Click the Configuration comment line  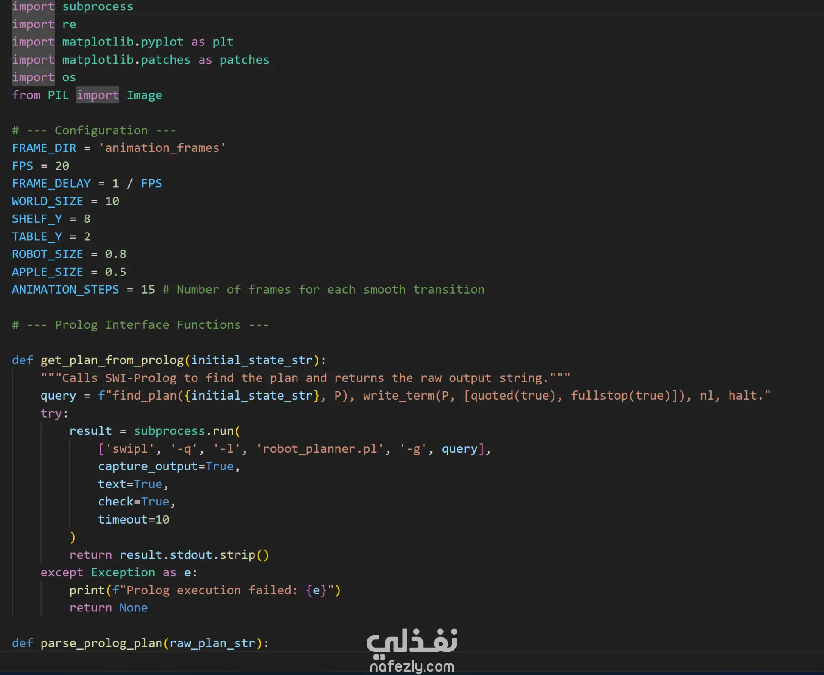[x=94, y=130]
